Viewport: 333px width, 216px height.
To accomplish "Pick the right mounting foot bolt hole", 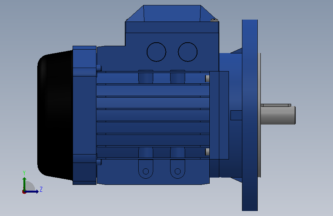I will tap(177, 171).
